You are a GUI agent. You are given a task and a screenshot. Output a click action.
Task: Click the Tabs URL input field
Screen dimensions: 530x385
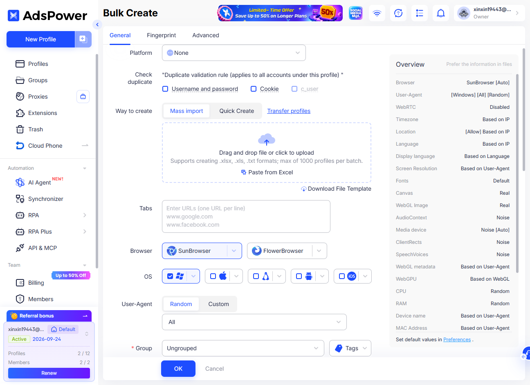246,216
